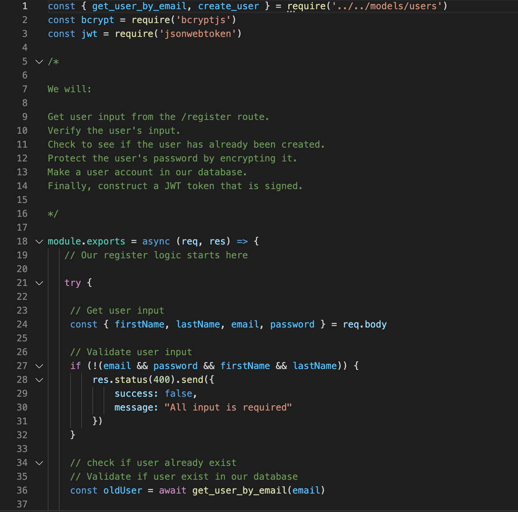Click firstName in the line 24 destructuring
The height and width of the screenshot is (512, 518).
[139, 324]
